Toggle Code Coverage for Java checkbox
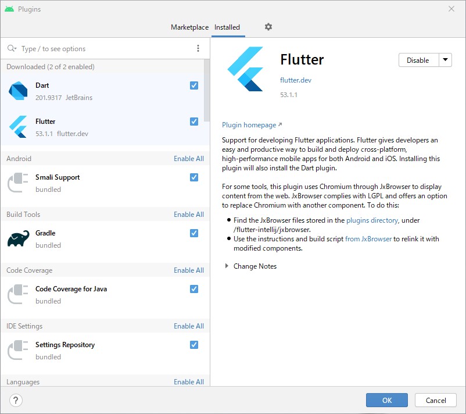Viewport: 466px width, 414px height. point(193,289)
